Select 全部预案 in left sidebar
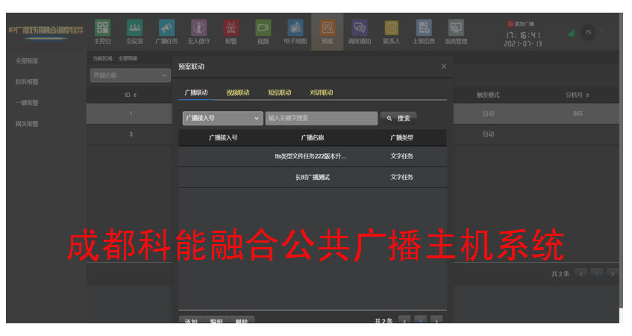Image resolution: width=632 pixels, height=336 pixels. pyautogui.click(x=27, y=61)
